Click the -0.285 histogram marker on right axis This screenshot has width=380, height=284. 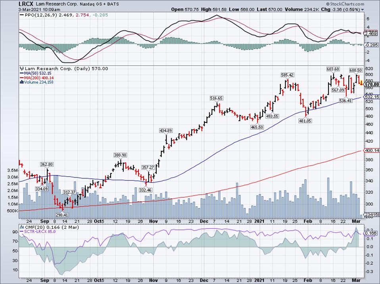pos(371,45)
